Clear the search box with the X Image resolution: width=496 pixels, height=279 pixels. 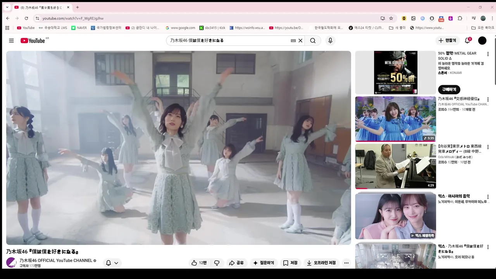coord(300,41)
